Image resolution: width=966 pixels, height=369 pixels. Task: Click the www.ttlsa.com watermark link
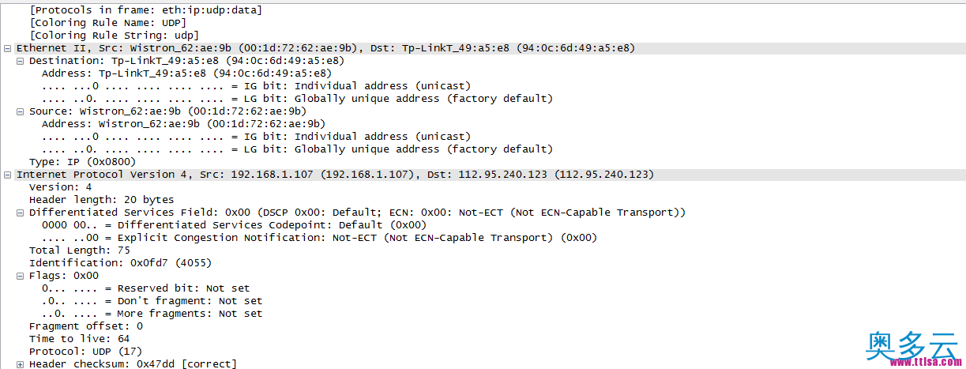tap(923, 363)
